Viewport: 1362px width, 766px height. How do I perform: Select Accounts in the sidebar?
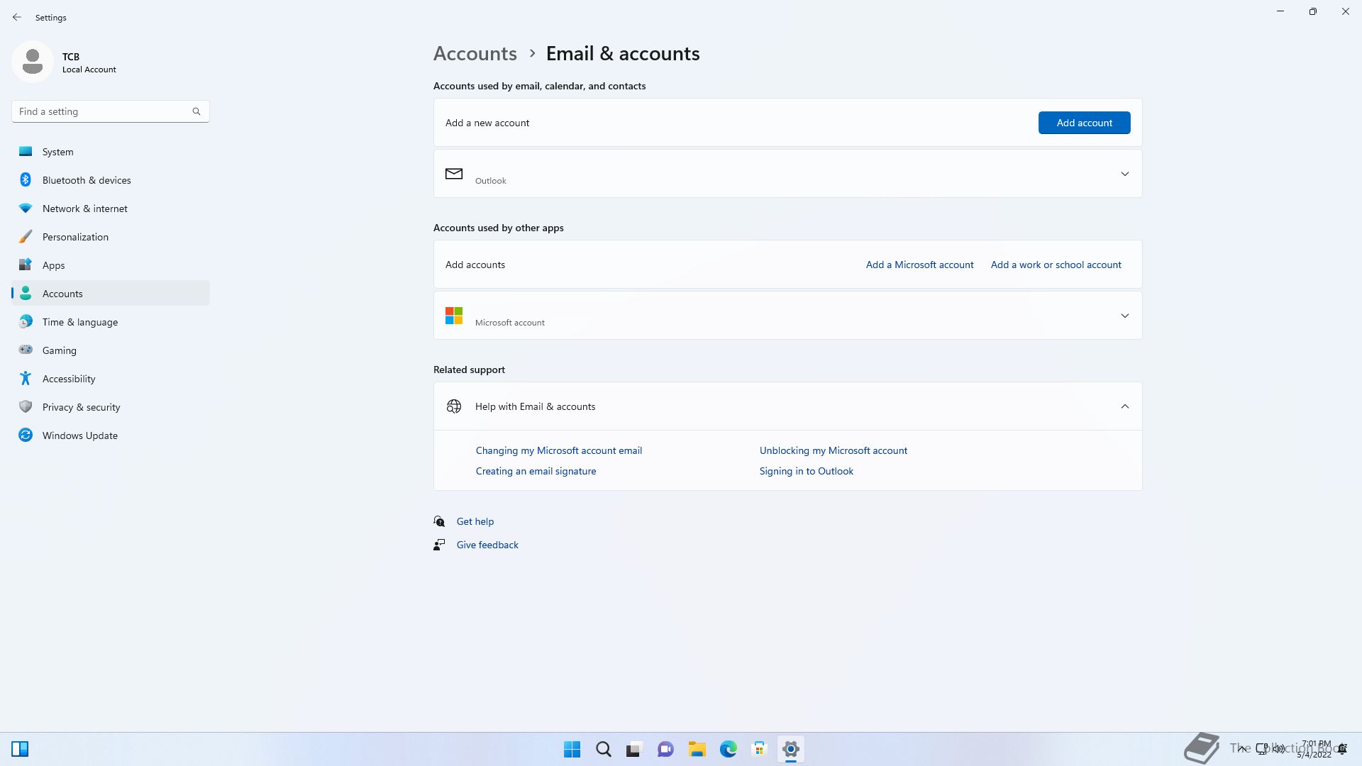(x=111, y=294)
